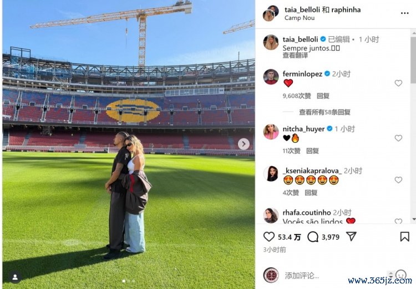Show tagged people icon on photo
Viewport: 416px width, 289px height.
coord(15,277)
